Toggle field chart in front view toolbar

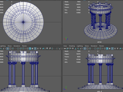[18, 49]
